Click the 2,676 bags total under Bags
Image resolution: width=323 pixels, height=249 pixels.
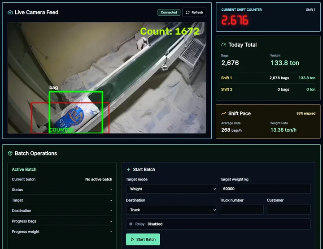click(x=230, y=63)
